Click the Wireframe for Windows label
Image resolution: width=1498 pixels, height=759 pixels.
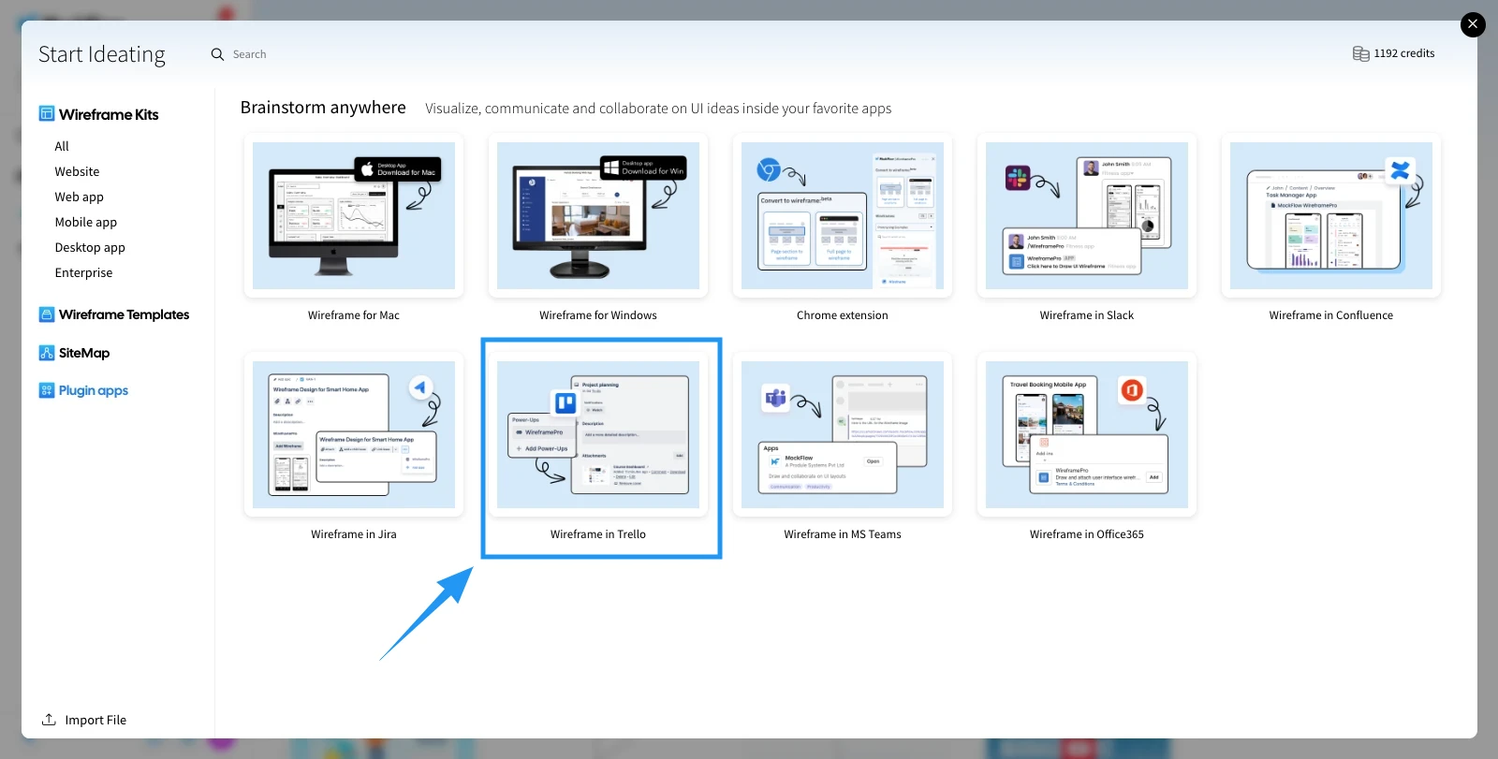[598, 315]
